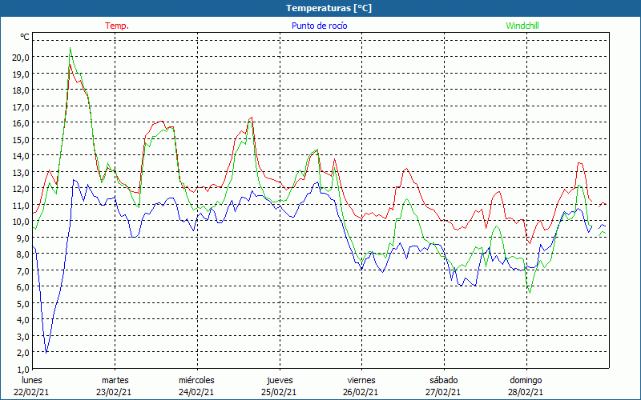Click the 'martes' day label
Screen dimensions: 641x400
[x=115, y=380]
